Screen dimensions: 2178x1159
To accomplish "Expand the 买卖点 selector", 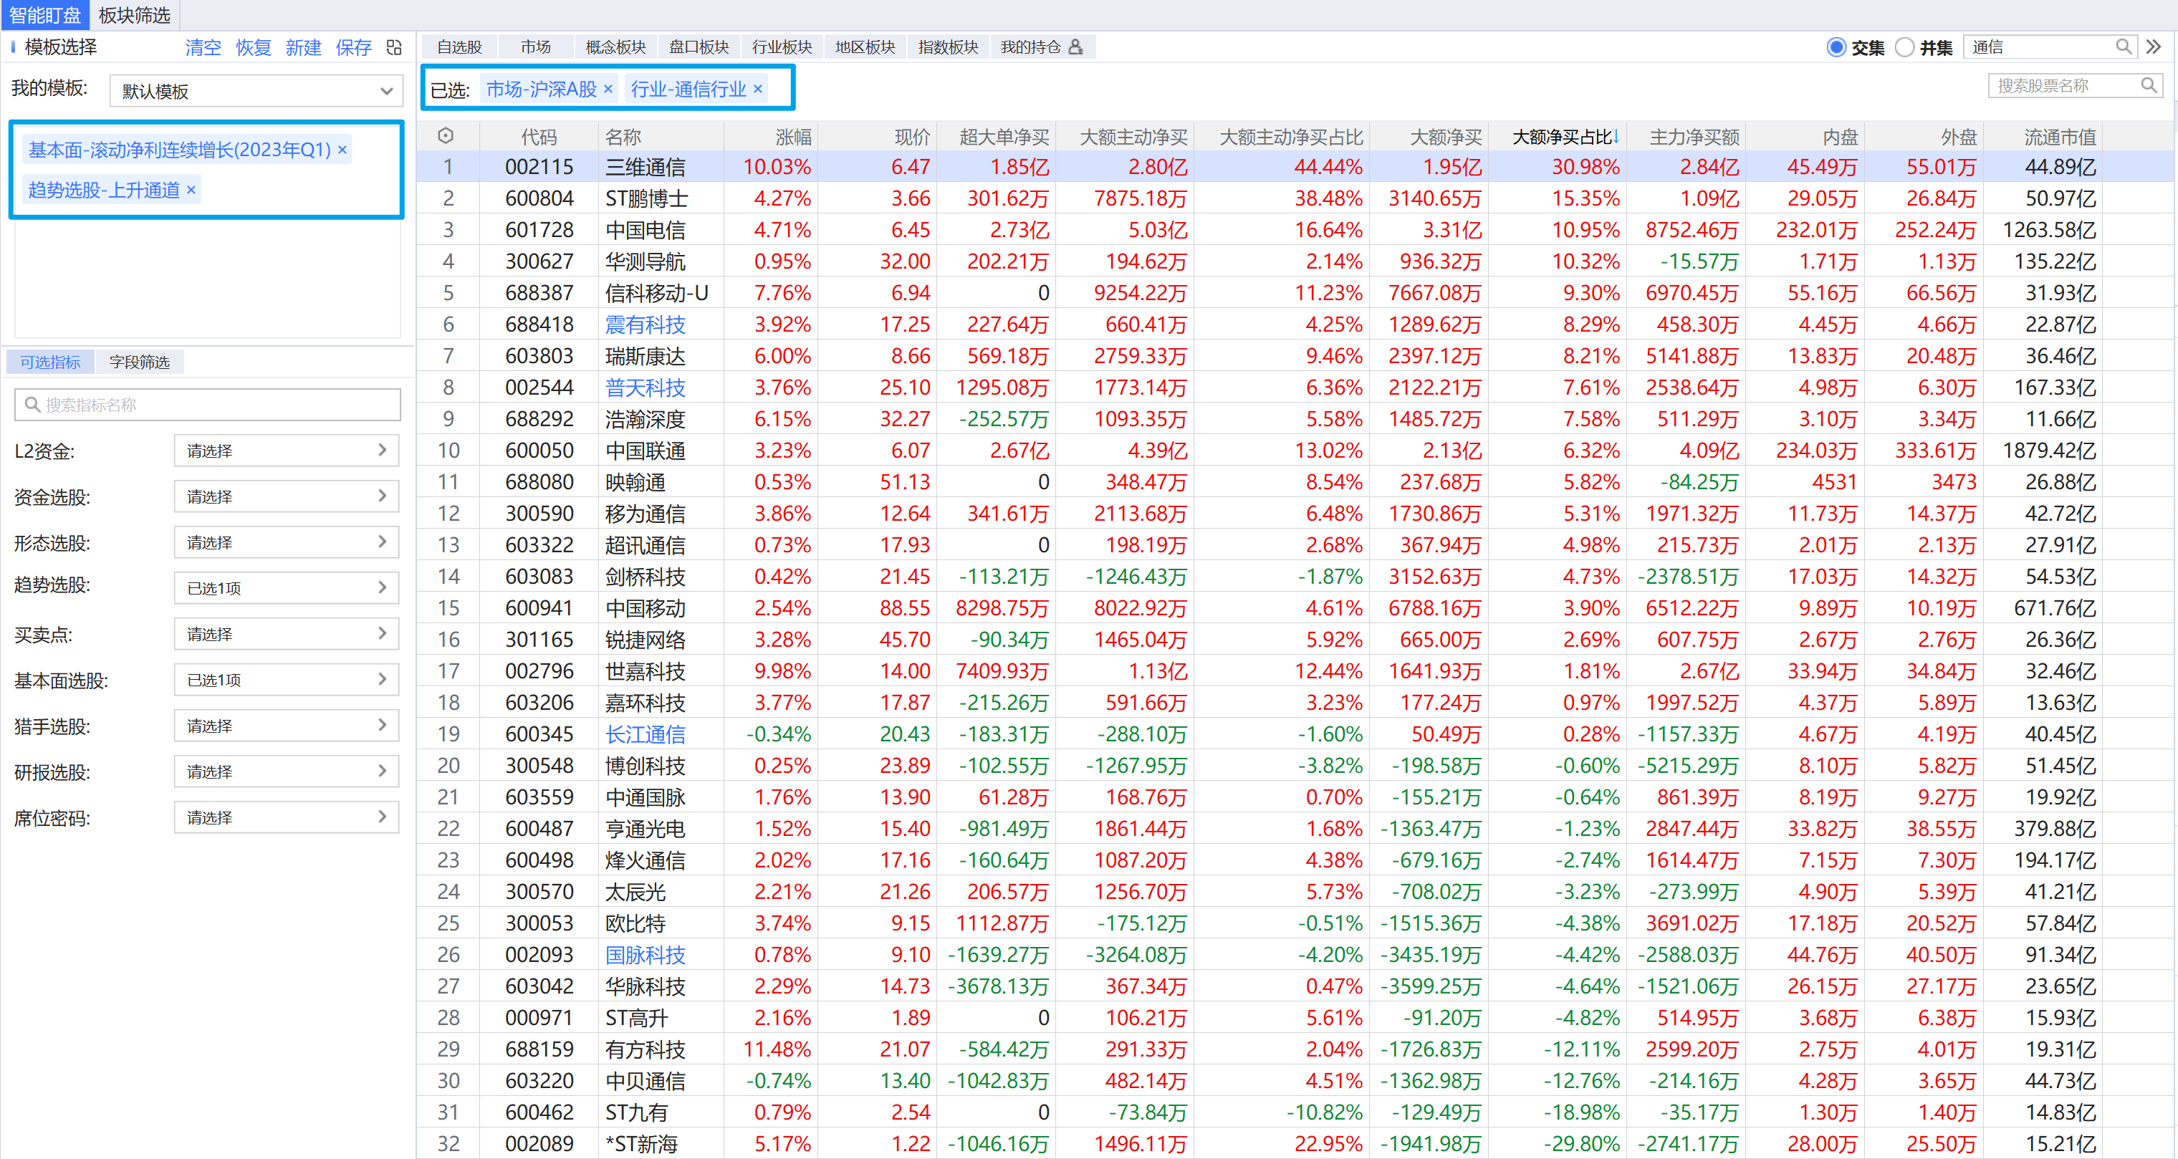I will tap(287, 634).
